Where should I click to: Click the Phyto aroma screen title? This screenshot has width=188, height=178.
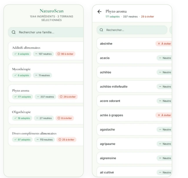[x=116, y=11]
